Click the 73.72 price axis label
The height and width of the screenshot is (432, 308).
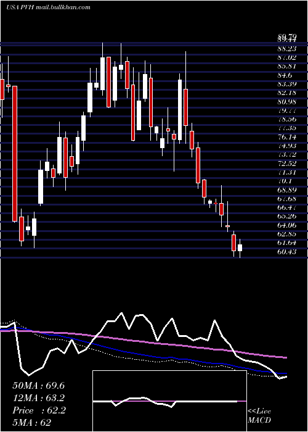tap(287, 154)
